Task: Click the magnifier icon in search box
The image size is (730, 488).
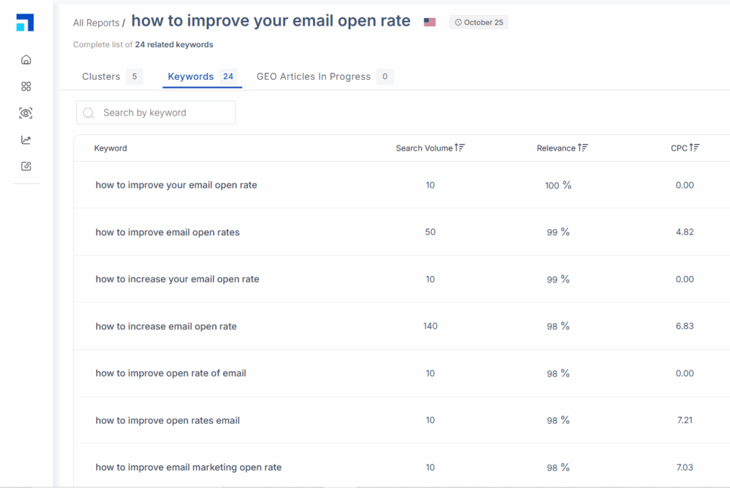Action: coord(89,113)
